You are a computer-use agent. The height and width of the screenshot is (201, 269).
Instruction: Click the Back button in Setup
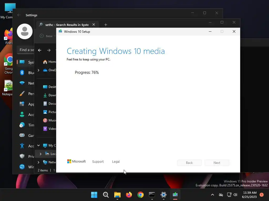tap(189, 163)
